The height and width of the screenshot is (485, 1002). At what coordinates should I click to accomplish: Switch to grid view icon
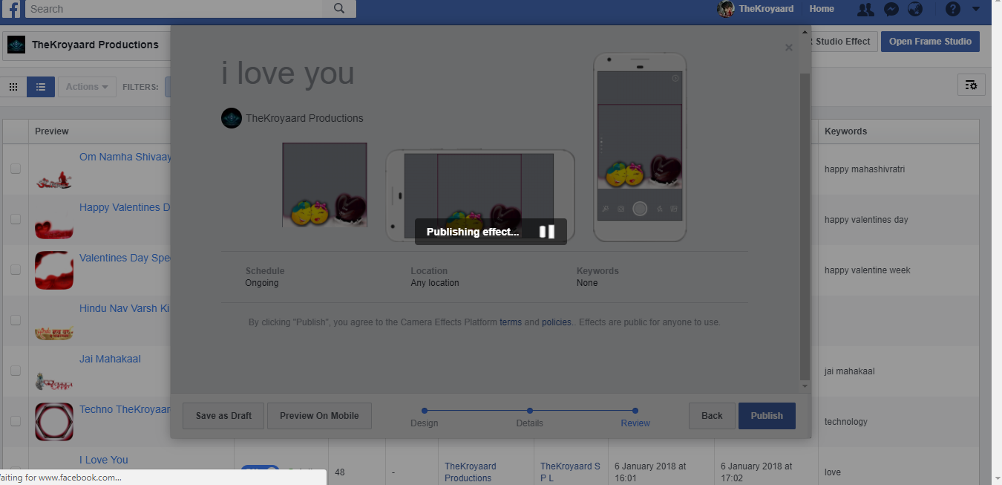pos(13,87)
